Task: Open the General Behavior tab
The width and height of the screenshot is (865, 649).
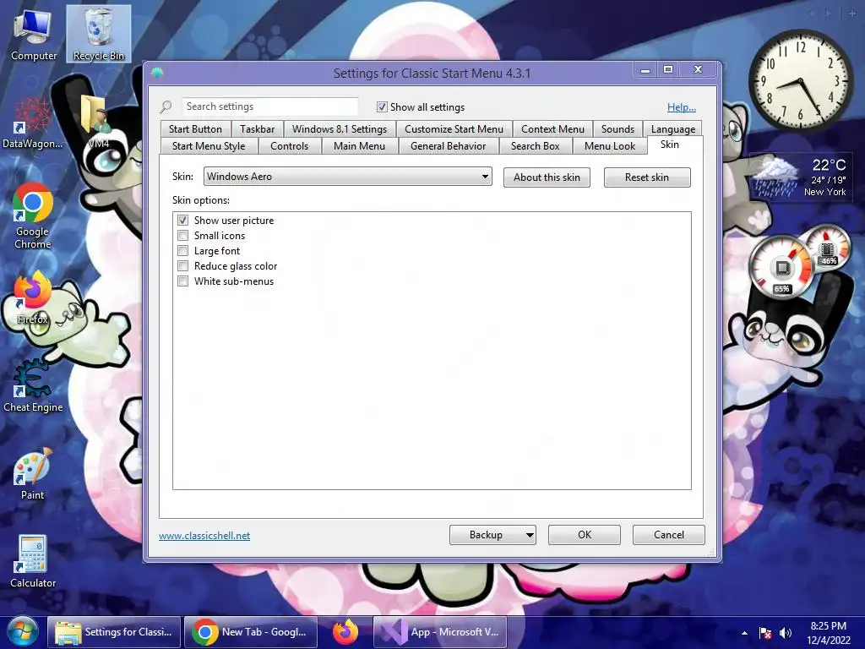Action: tap(448, 146)
